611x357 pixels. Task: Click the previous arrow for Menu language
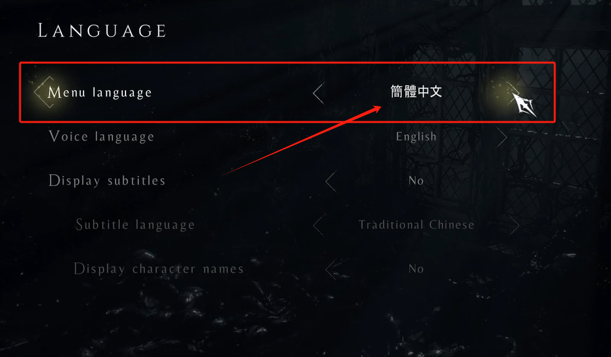318,92
